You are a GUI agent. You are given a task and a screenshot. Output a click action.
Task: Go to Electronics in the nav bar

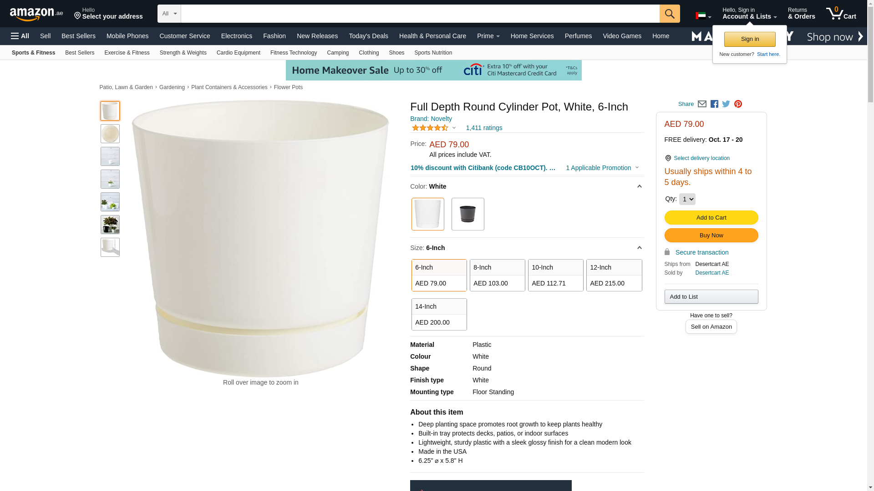point(236,36)
